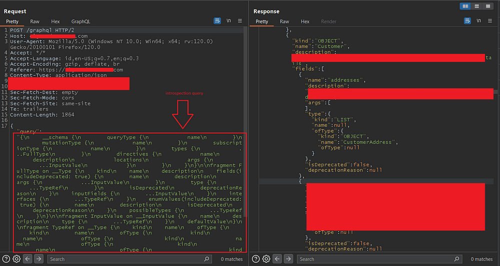The width and height of the screenshot is (500, 266).
Task: Click the Content-Type: application/json header
Action: coord(58,75)
